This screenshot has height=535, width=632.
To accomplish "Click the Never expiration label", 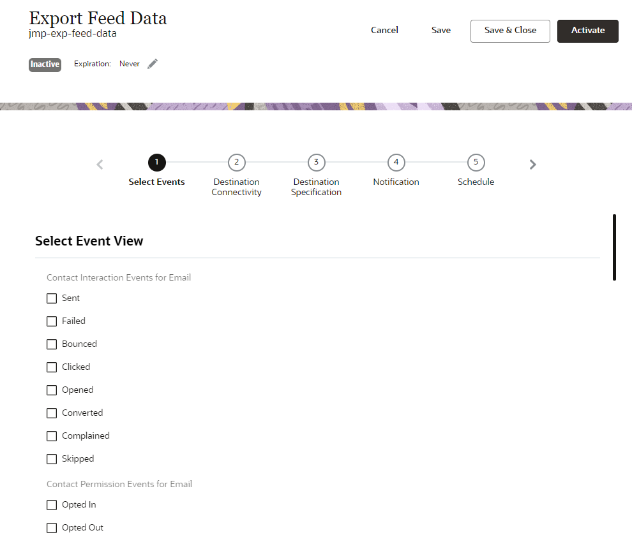I will point(129,63).
